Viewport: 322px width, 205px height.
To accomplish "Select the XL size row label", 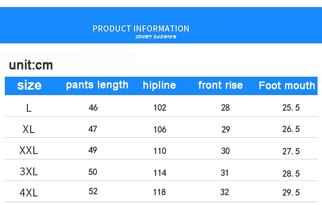I will 29,130.
